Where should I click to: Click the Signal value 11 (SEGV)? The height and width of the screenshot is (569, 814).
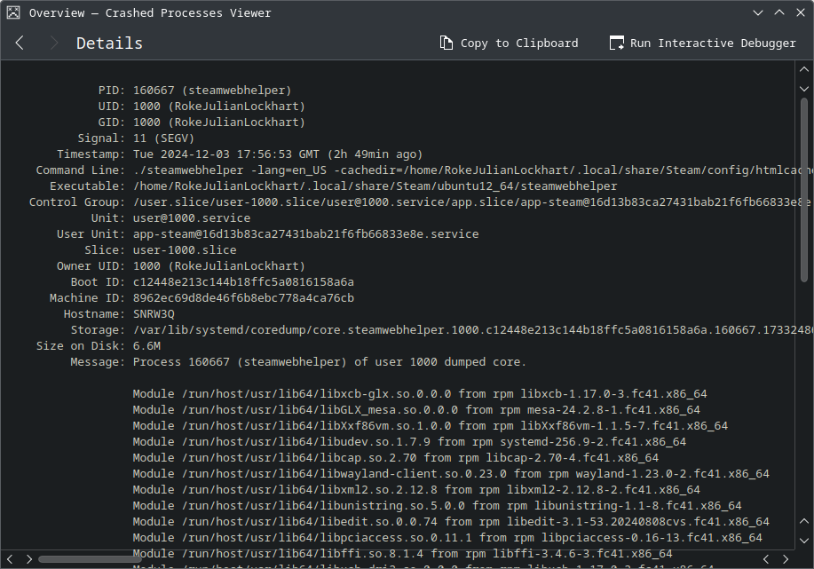coord(163,138)
